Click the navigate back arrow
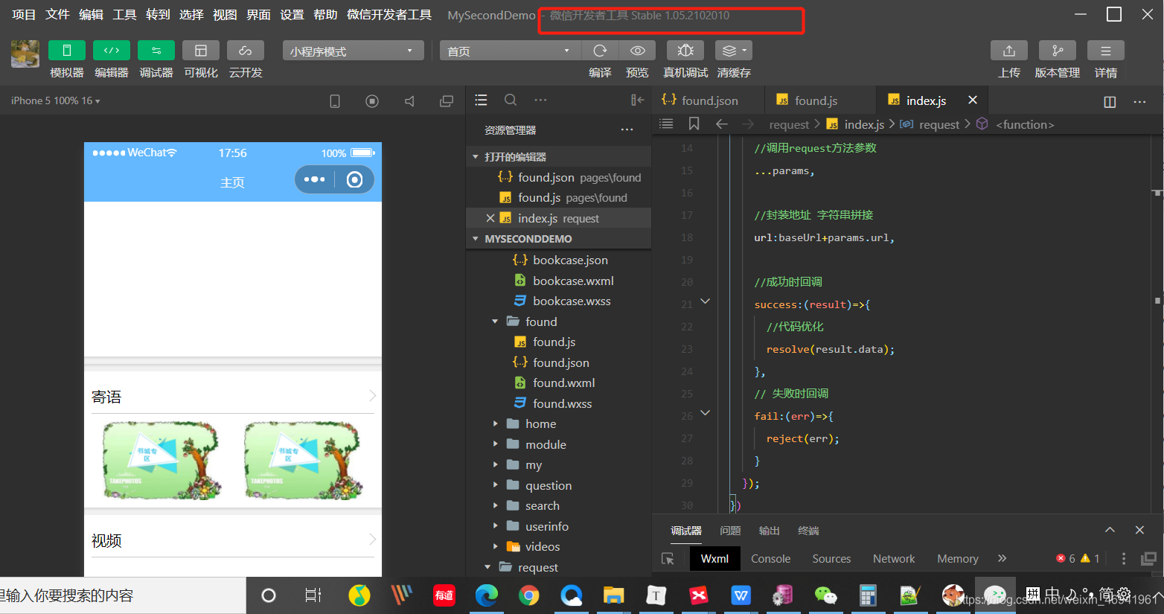This screenshot has width=1164, height=614. click(721, 124)
